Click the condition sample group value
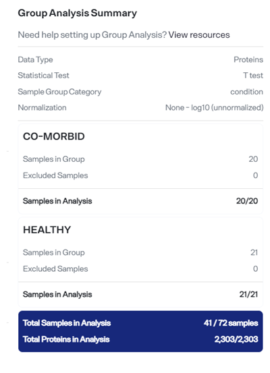 [x=246, y=92]
